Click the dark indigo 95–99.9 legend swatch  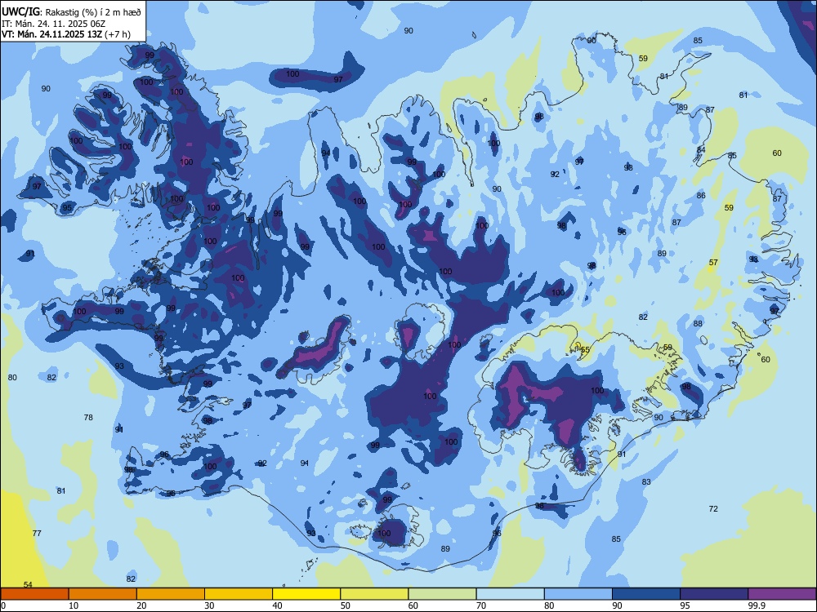[x=714, y=594]
